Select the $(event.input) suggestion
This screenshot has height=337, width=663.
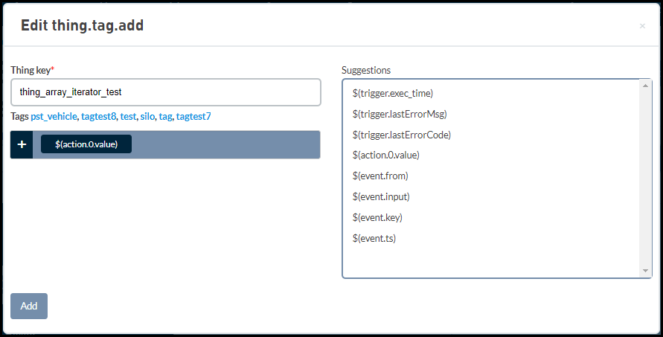[x=381, y=196]
